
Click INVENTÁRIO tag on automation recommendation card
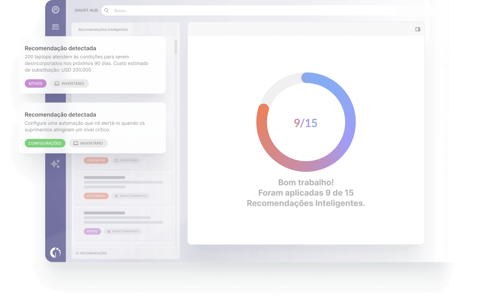coord(89,143)
